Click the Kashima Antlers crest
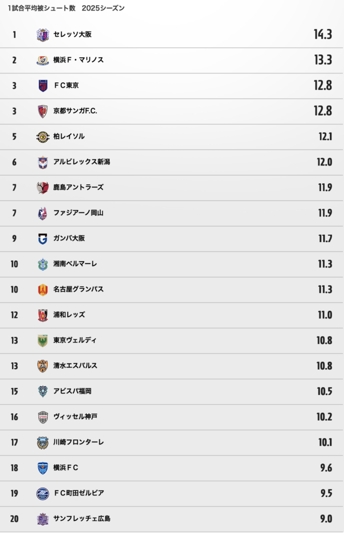 click(43, 187)
